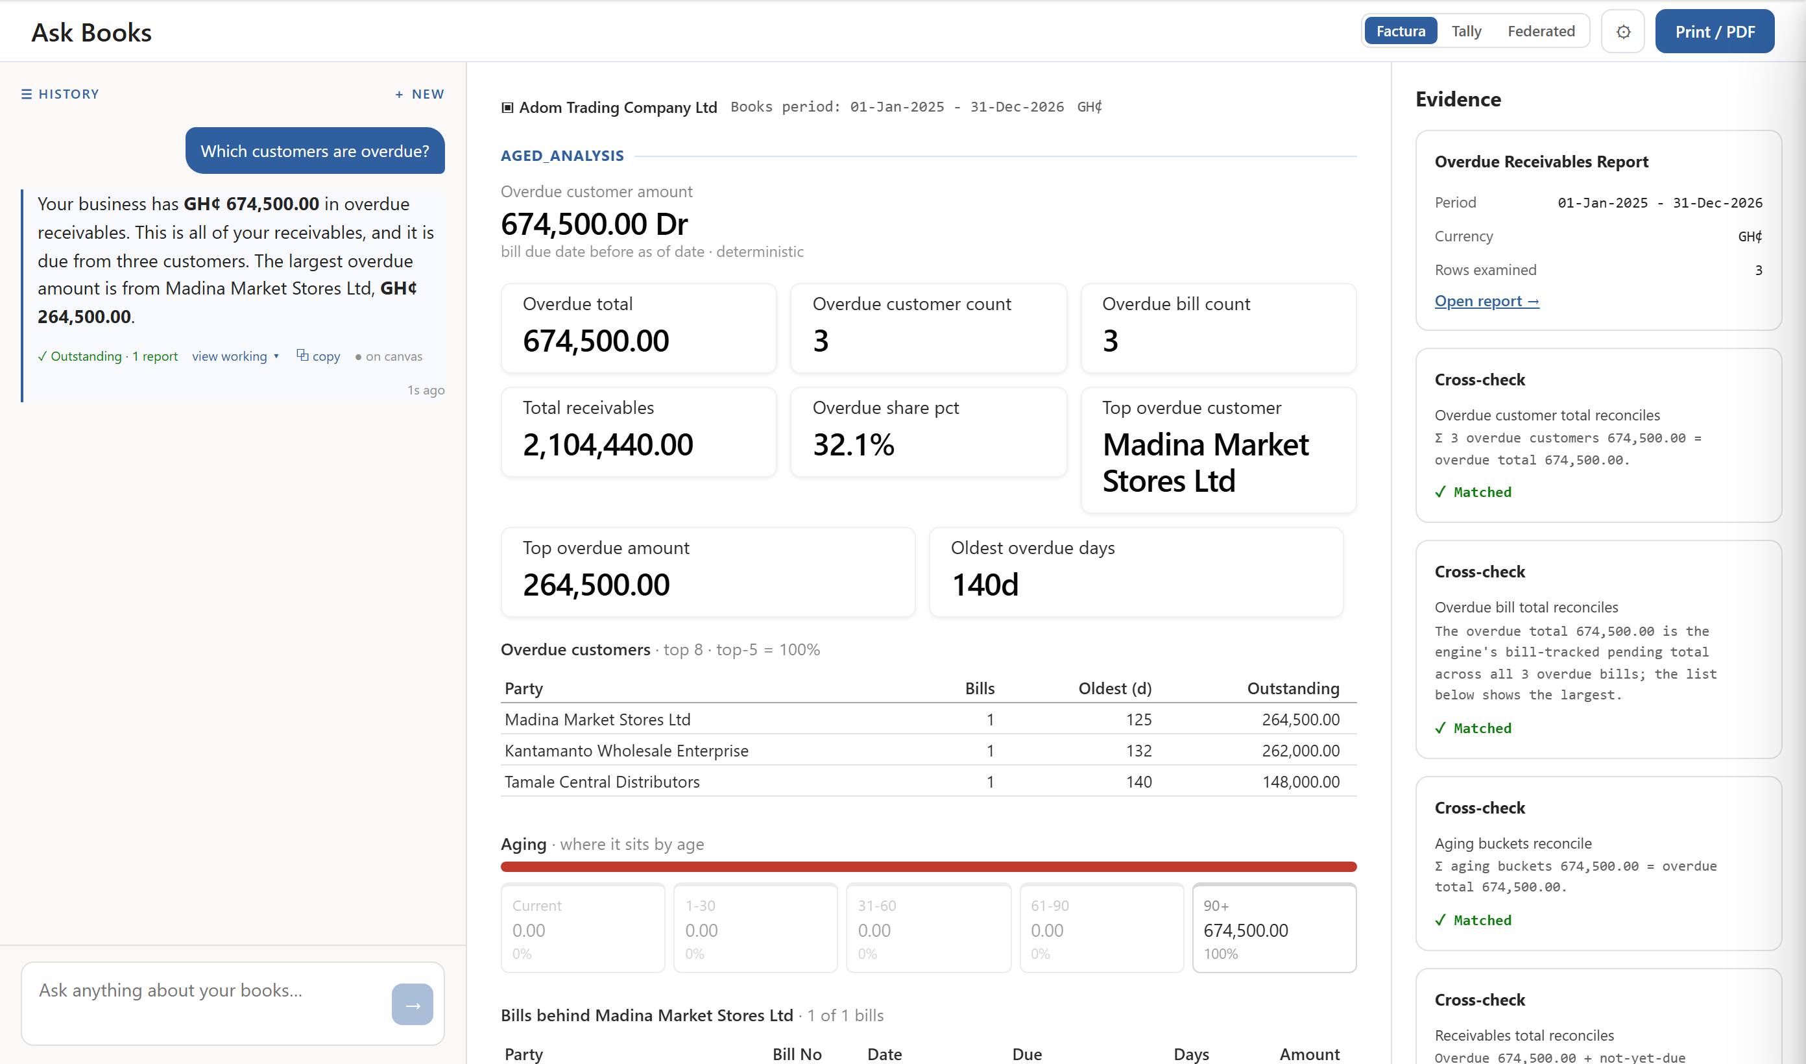Image resolution: width=1806 pixels, height=1064 pixels.
Task: Select the Current aging bucket card
Action: point(583,928)
